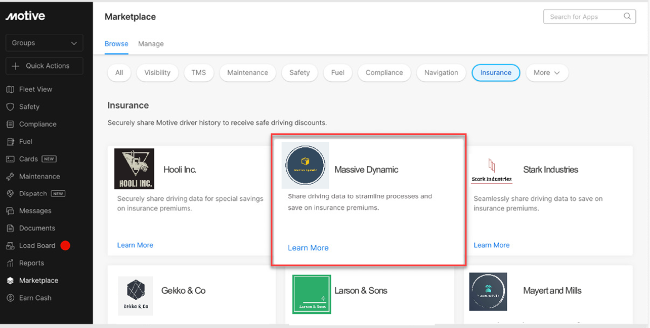Image resolution: width=650 pixels, height=328 pixels.
Task: Click the Mayert and Mills card title
Action: coord(552,291)
